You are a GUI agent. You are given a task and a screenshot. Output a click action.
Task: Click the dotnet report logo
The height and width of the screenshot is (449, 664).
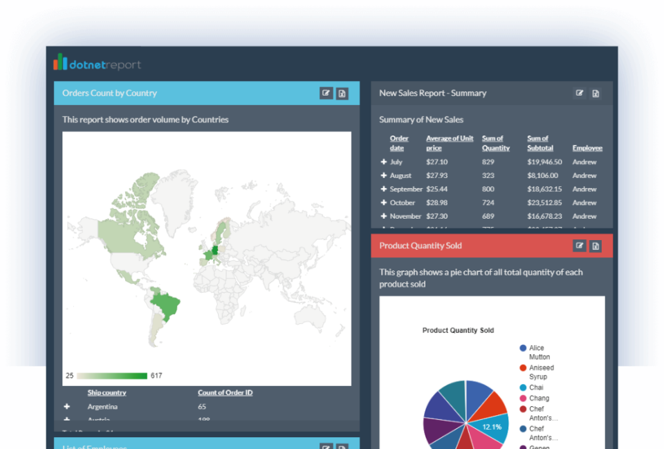pos(96,63)
